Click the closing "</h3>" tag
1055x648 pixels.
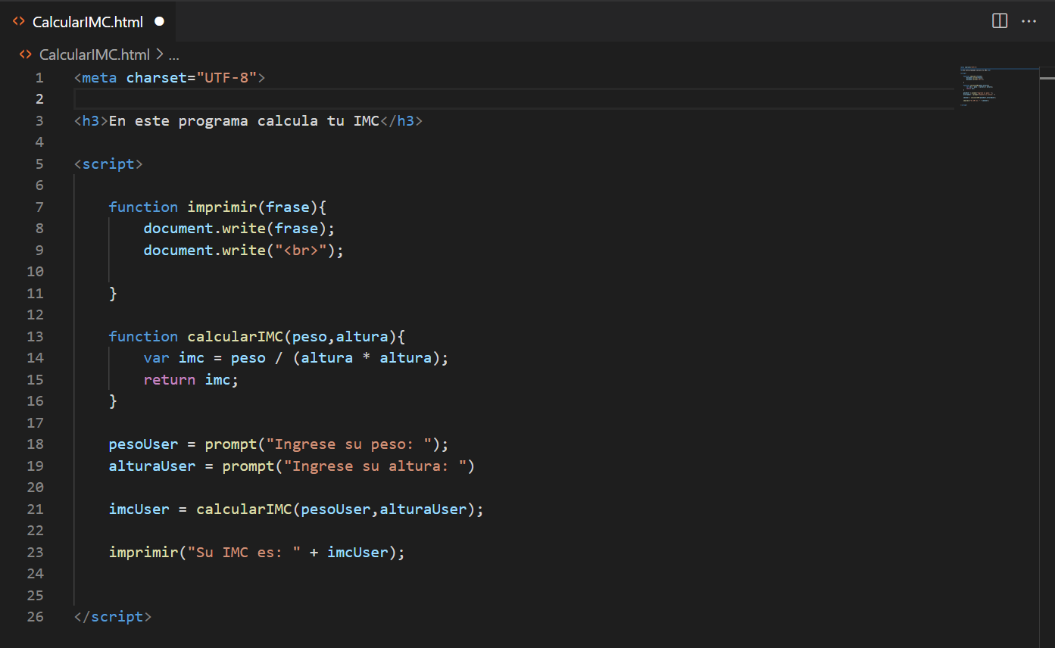pos(401,120)
